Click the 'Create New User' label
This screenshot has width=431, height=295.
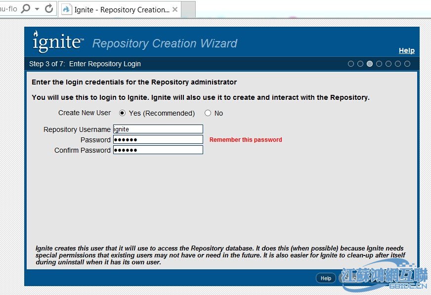click(x=85, y=113)
